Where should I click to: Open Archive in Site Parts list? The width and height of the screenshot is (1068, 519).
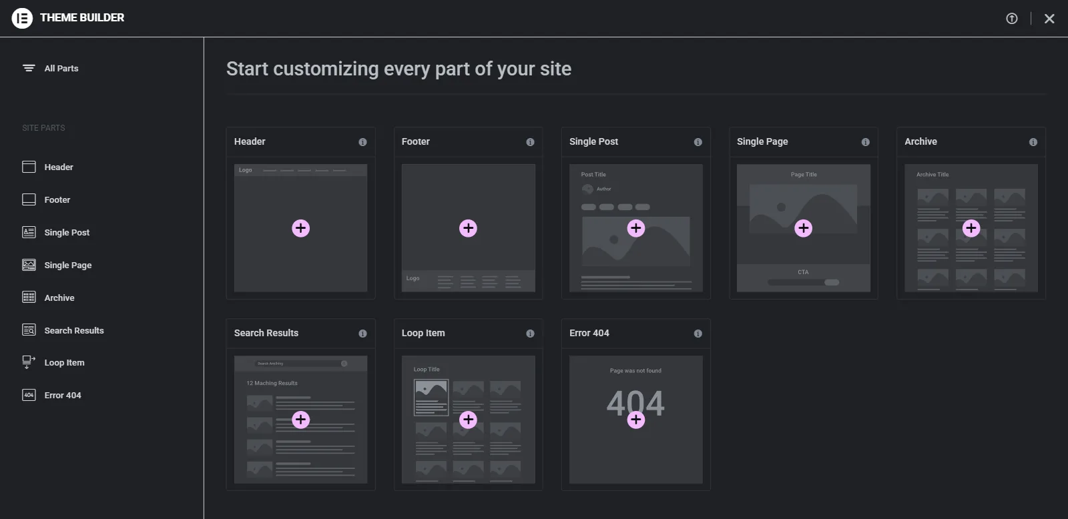(x=59, y=298)
